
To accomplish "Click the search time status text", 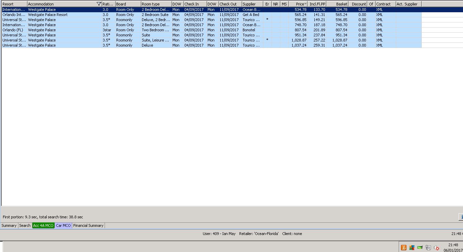I will [43, 217].
